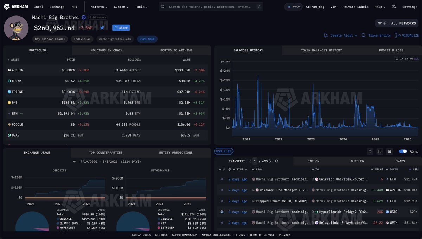
Task: Click the BNB coin icon in portfolio
Action: click(x=9, y=103)
